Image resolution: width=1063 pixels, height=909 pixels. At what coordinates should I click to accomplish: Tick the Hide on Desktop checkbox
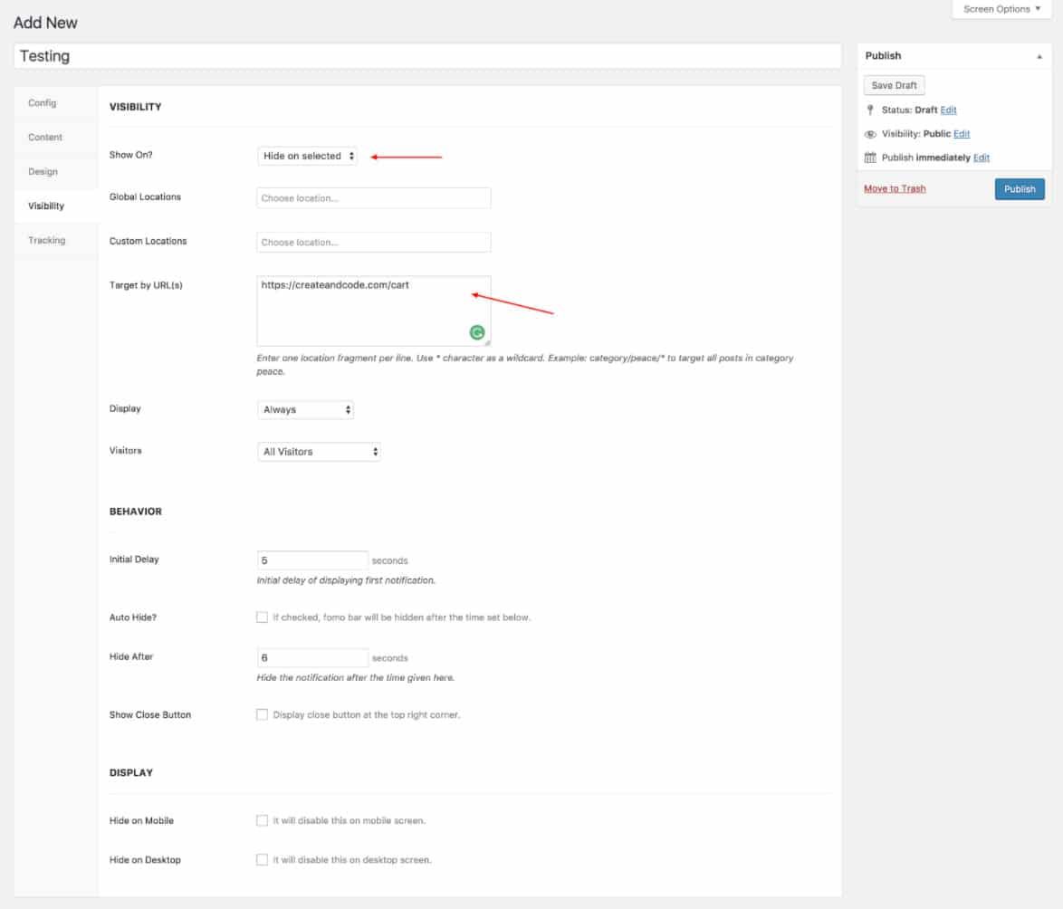(262, 859)
